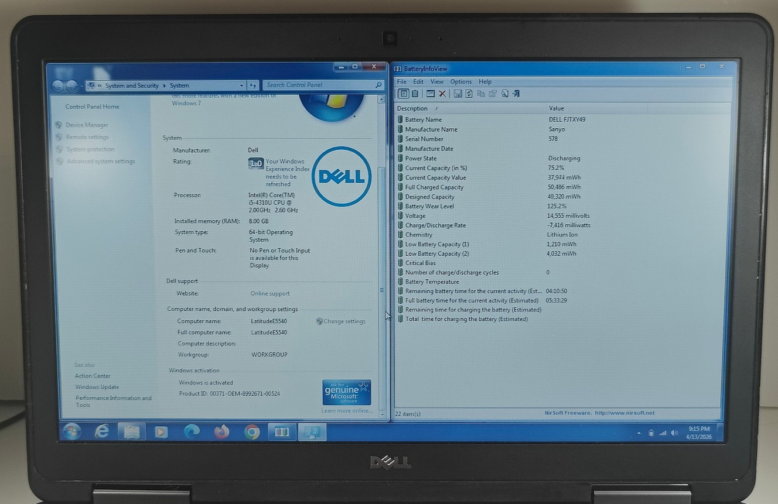Click volume speaker icon in system tray

pos(674,433)
